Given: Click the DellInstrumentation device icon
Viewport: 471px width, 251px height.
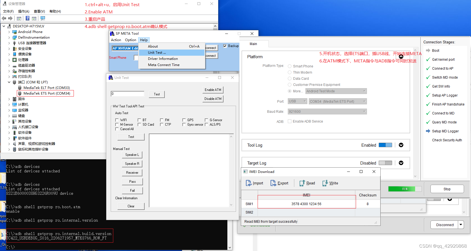Looking at the screenshot, I should point(15,37).
